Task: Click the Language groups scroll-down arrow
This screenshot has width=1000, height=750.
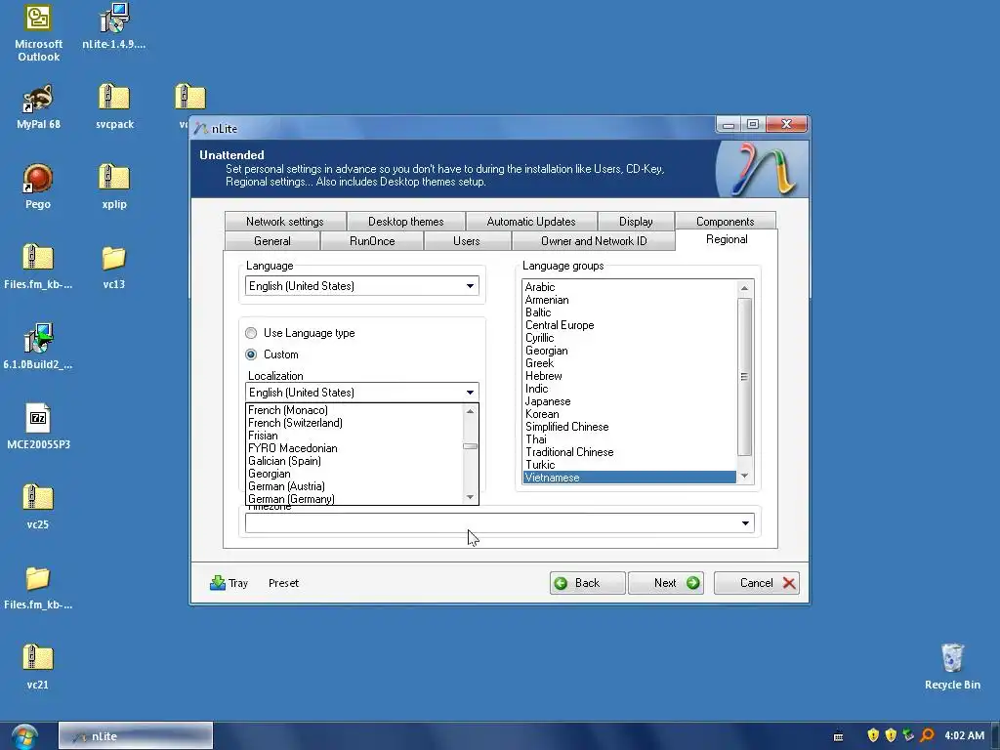Action: click(x=744, y=476)
